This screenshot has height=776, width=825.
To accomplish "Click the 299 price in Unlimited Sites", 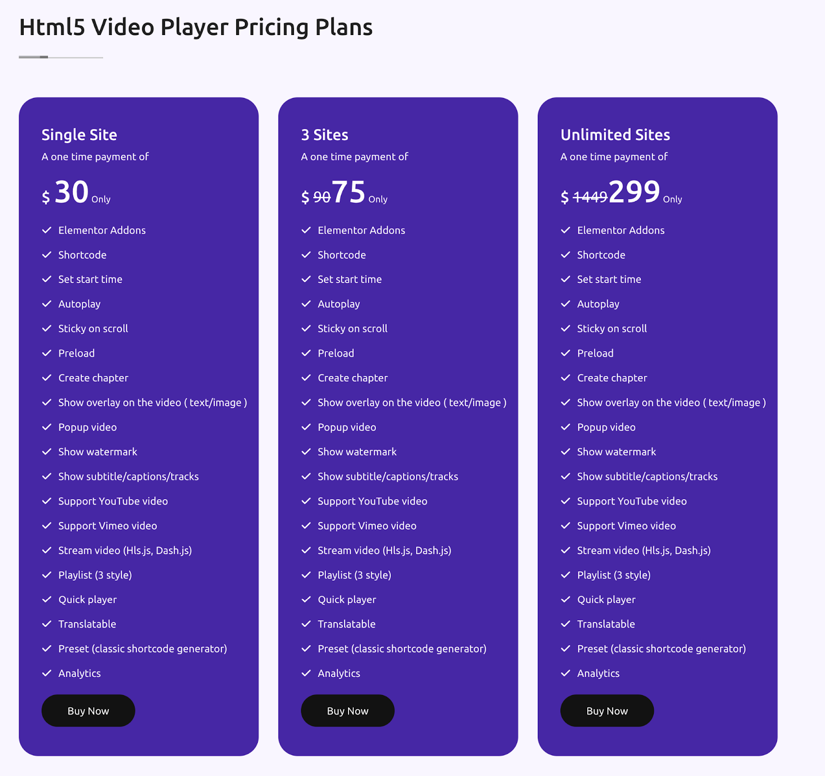I will click(x=634, y=192).
